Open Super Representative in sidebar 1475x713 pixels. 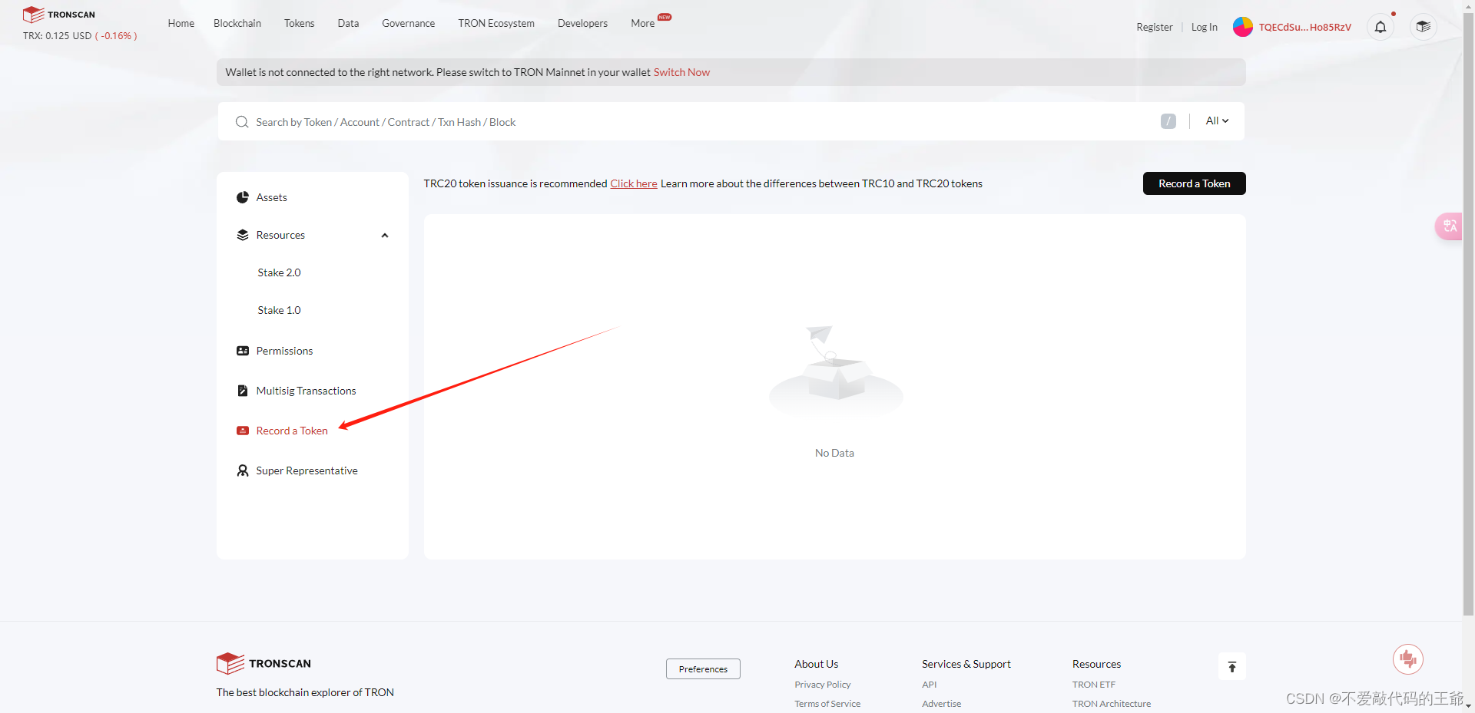tap(307, 470)
